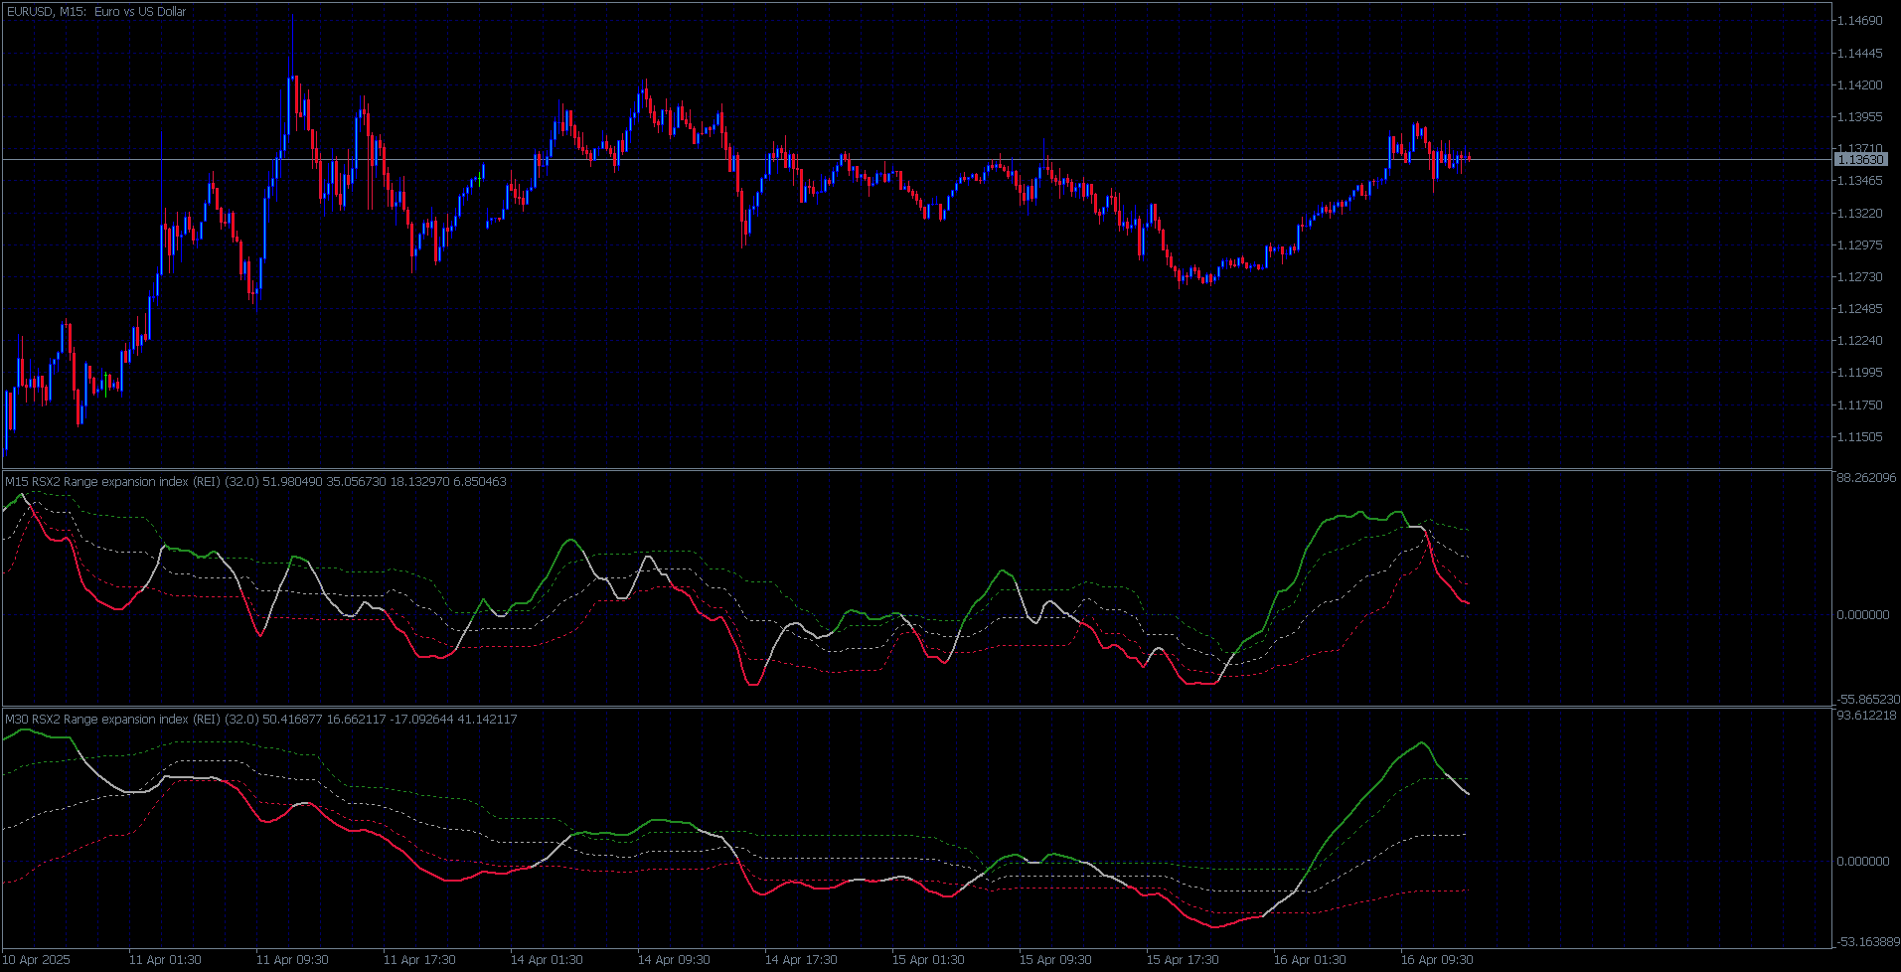Click price scale value 1.13955
Screen dimensions: 1901x972
click(1860, 117)
